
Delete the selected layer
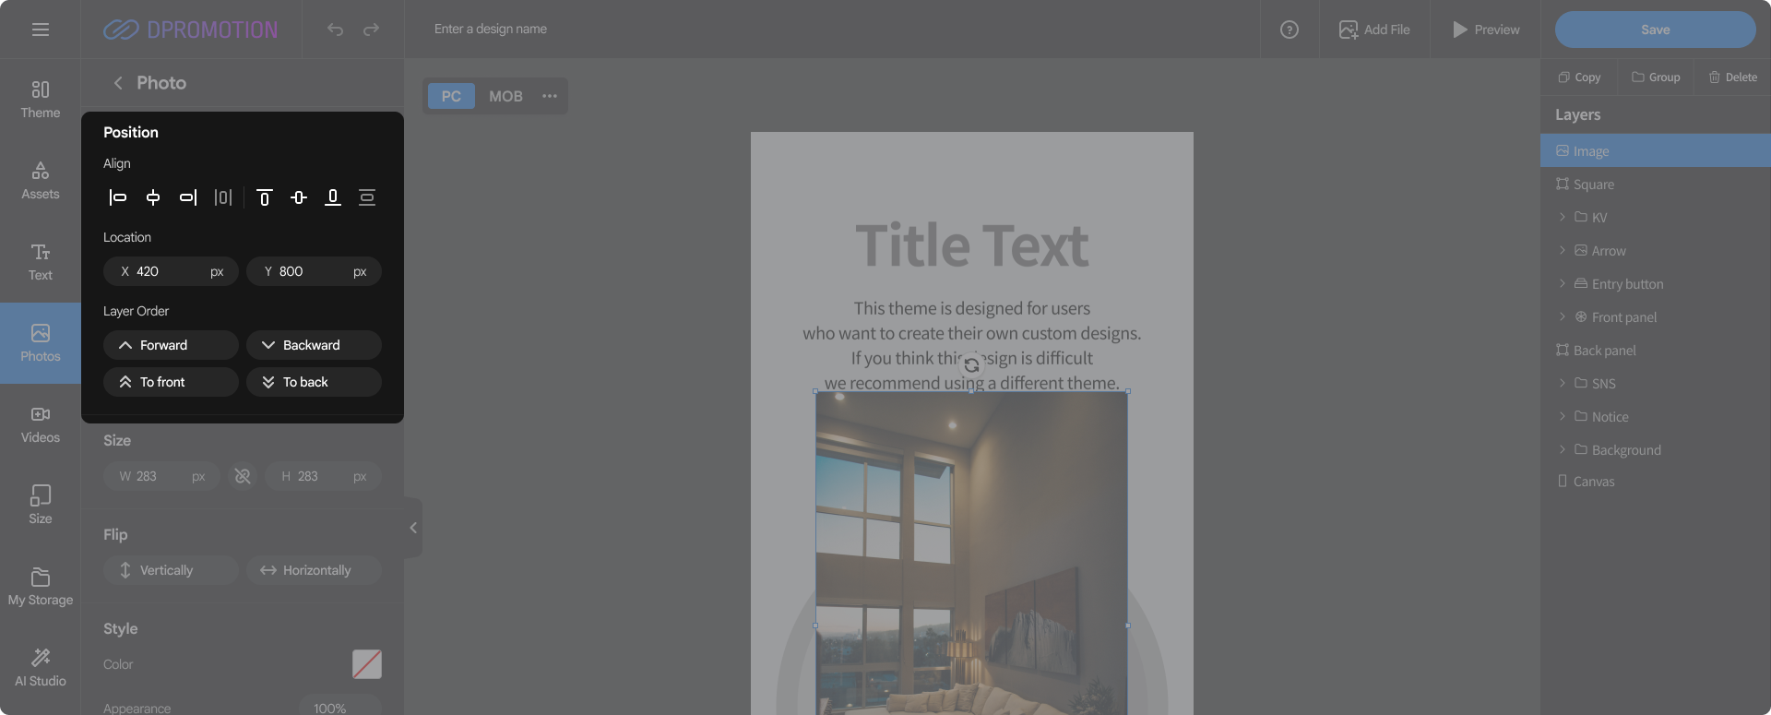click(x=1733, y=77)
